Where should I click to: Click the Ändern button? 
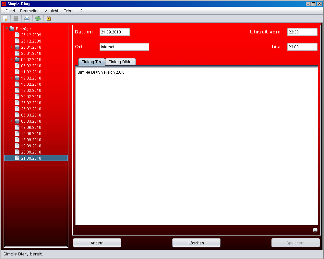tap(97, 243)
